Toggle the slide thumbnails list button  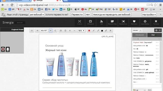(x=32, y=31)
